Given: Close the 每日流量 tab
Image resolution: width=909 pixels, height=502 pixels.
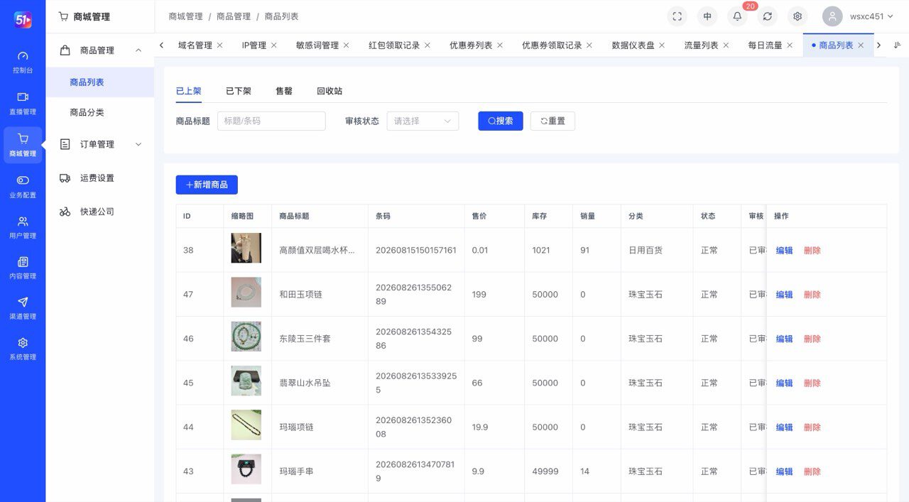Looking at the screenshot, I should (789, 45).
